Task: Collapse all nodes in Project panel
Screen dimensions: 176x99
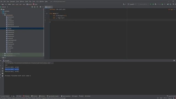Action: (x=37, y=7)
